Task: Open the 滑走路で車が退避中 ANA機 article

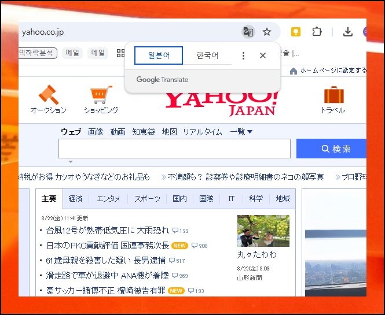Action: click(107, 276)
